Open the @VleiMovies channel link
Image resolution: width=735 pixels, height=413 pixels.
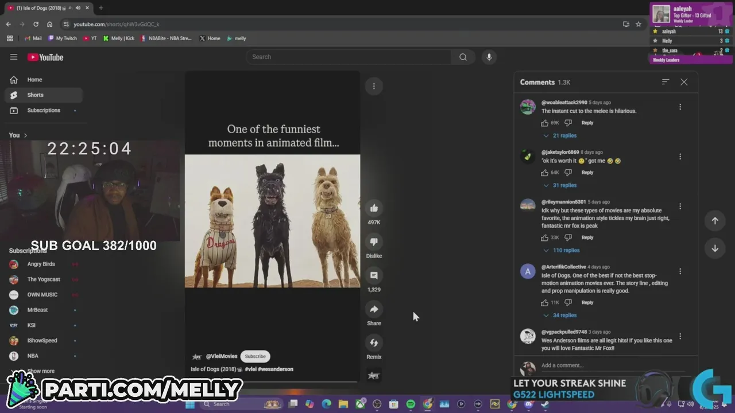[222, 356]
